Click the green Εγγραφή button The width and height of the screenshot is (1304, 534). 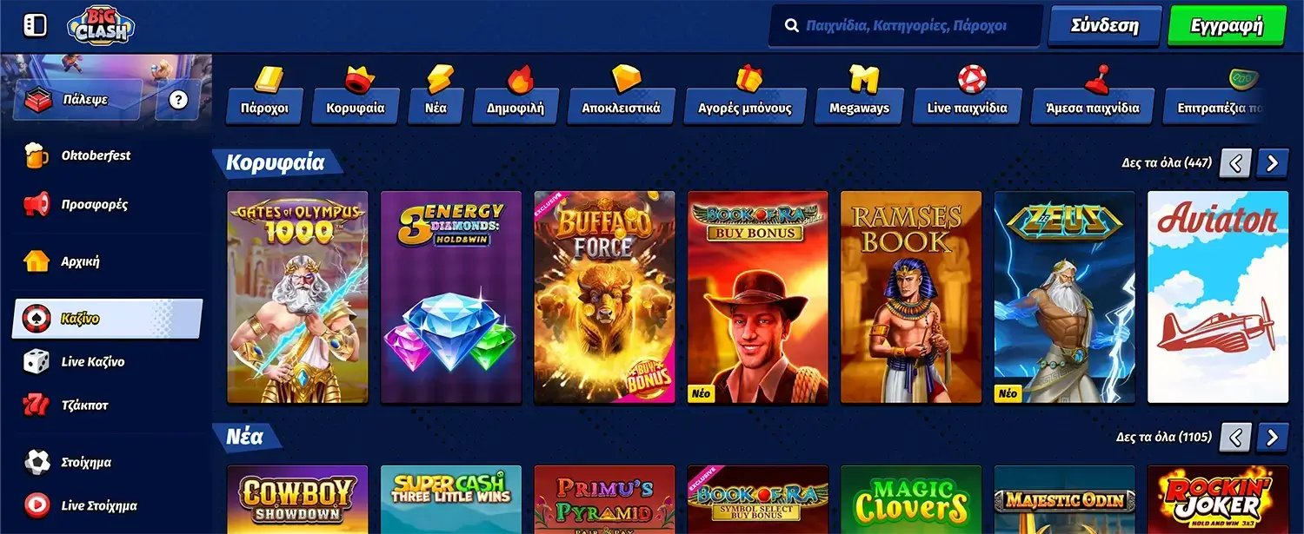(x=1227, y=25)
